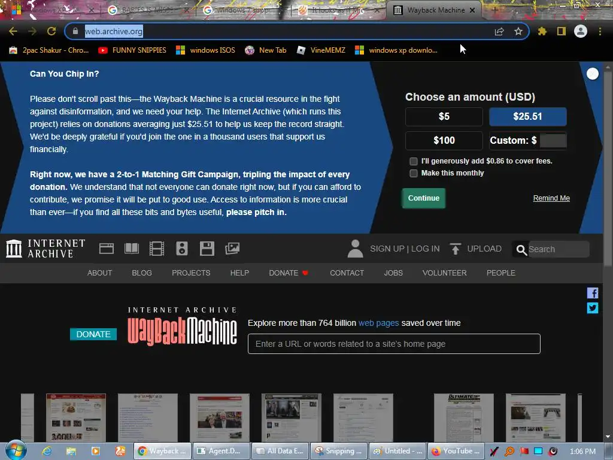Click the search magnifier icon

[x=521, y=250]
